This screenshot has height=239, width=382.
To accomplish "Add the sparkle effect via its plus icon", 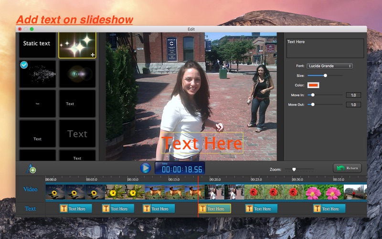I will click(x=93, y=55).
